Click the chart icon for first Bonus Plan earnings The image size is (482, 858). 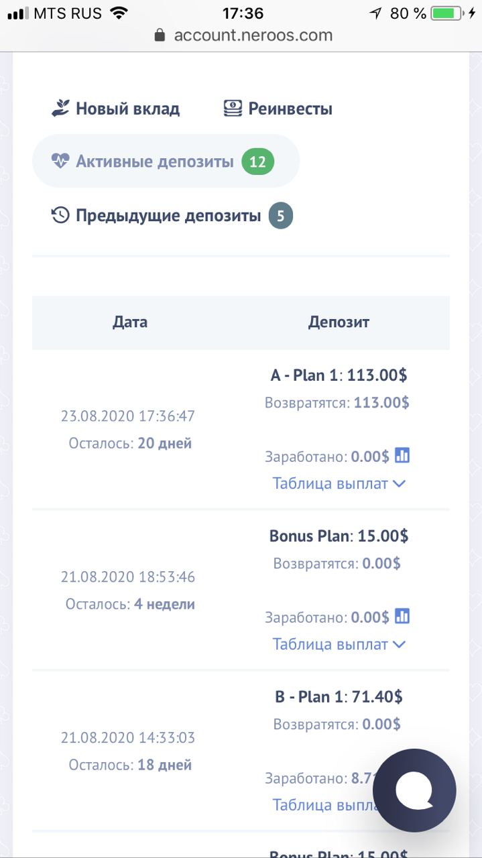[402, 616]
